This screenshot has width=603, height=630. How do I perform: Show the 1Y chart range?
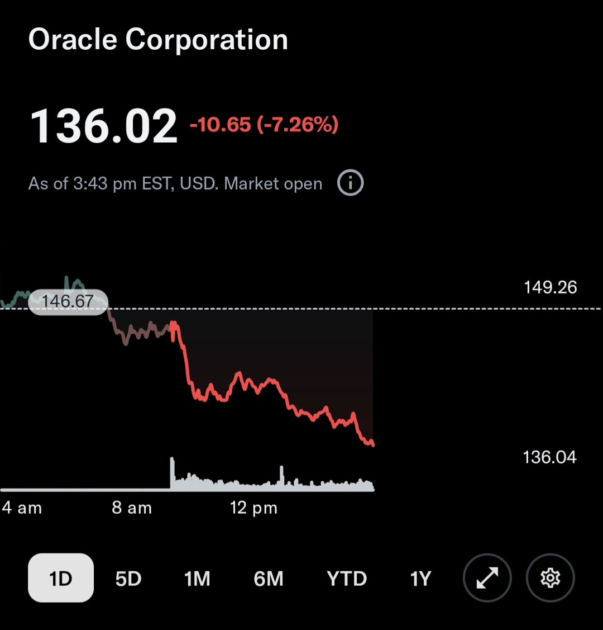tap(420, 579)
